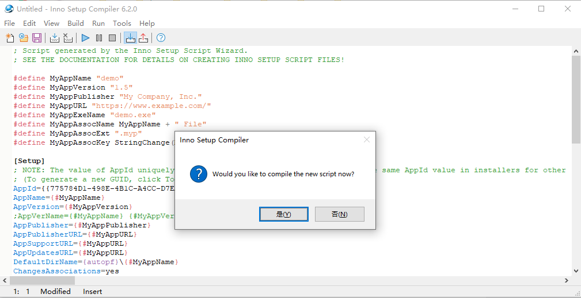Open the Build menu
The height and width of the screenshot is (298, 581).
point(75,24)
